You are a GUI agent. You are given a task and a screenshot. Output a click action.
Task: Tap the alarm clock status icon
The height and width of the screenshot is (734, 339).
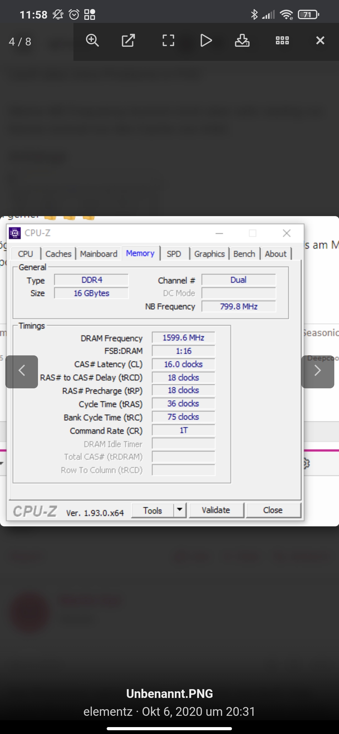pyautogui.click(x=74, y=14)
